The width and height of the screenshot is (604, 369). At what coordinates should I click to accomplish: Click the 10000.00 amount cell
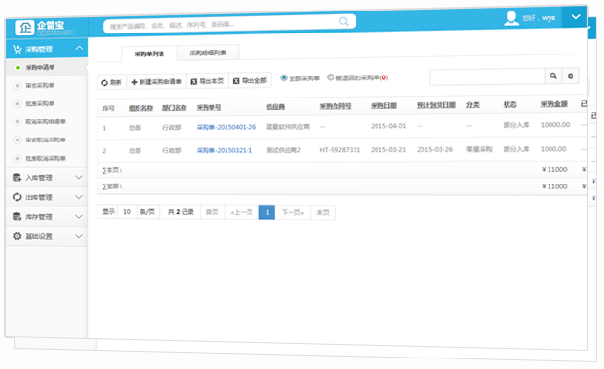coord(555,125)
